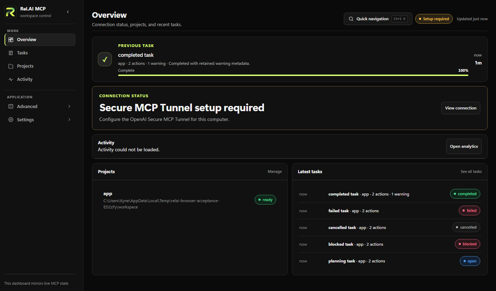Open the failed task row

pos(390,211)
